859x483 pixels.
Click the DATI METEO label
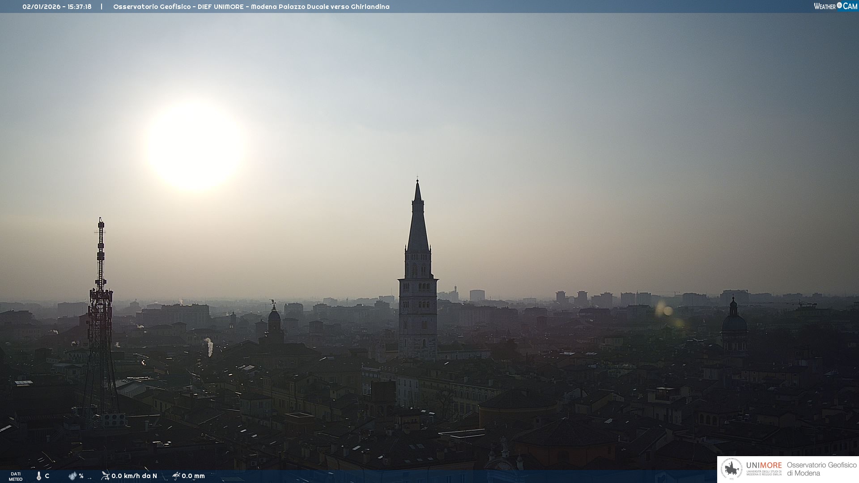click(x=16, y=476)
